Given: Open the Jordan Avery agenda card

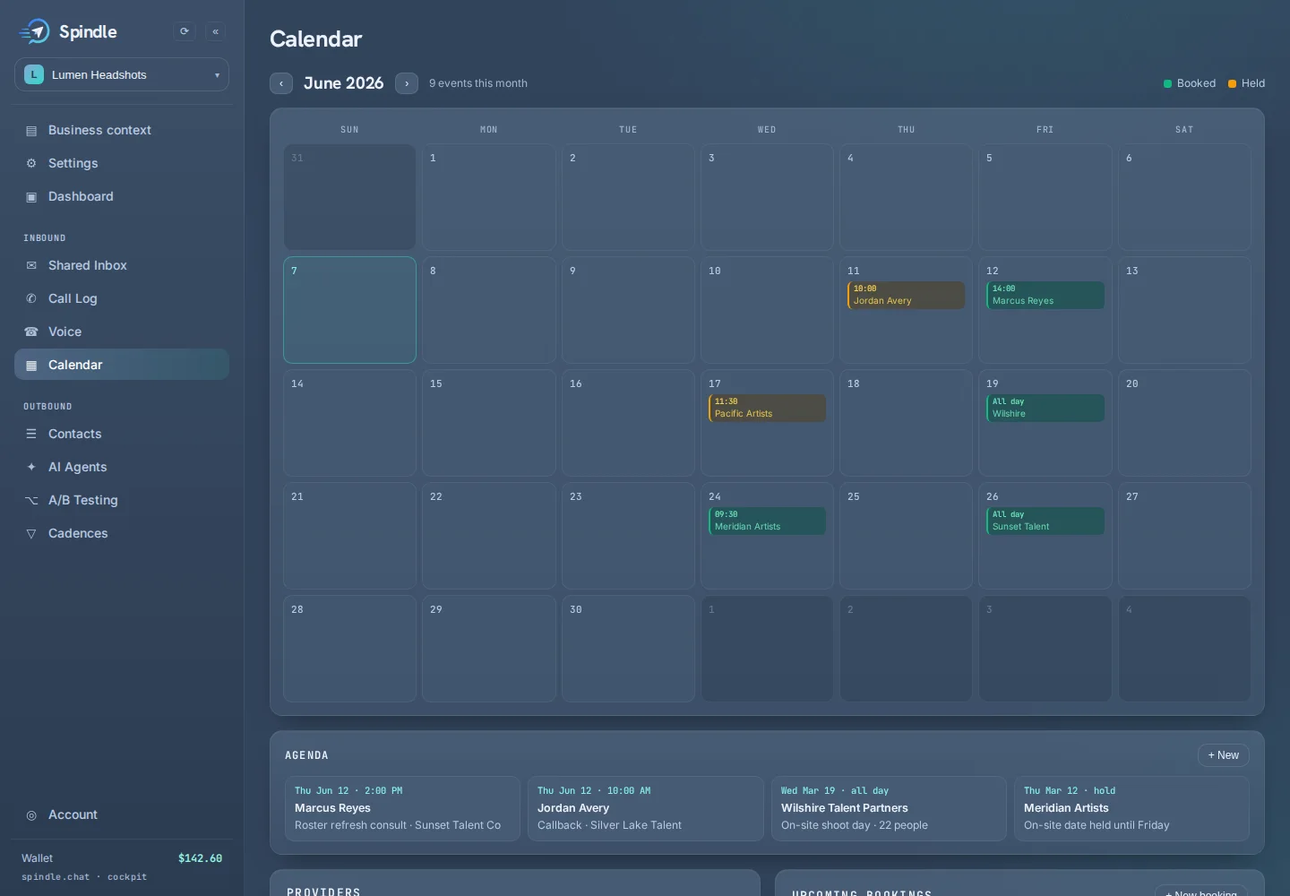Looking at the screenshot, I should [645, 808].
